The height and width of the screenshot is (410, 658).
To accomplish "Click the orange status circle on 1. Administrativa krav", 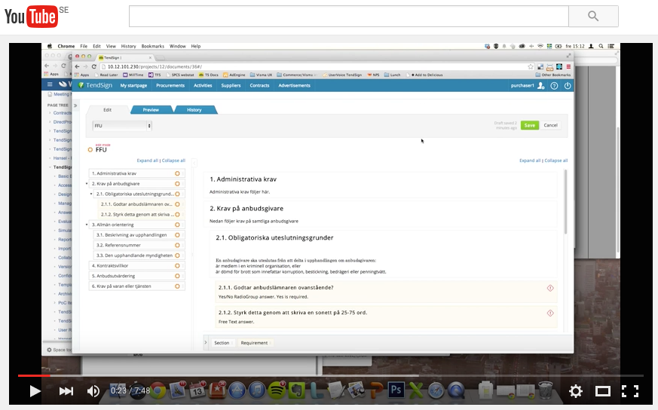I will 177,173.
